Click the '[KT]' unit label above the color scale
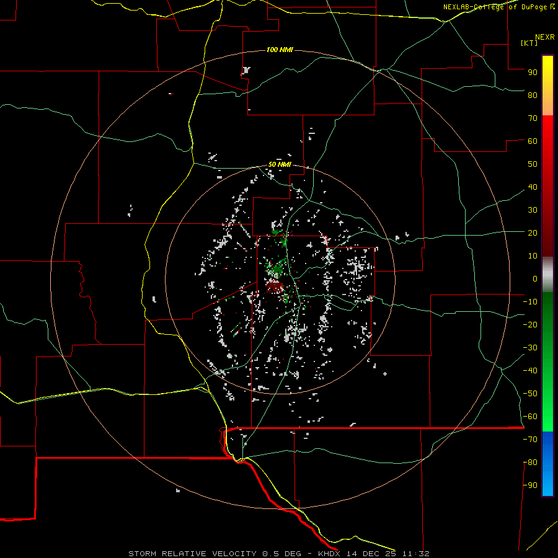Viewport: 558px width, 558px height. click(x=529, y=43)
